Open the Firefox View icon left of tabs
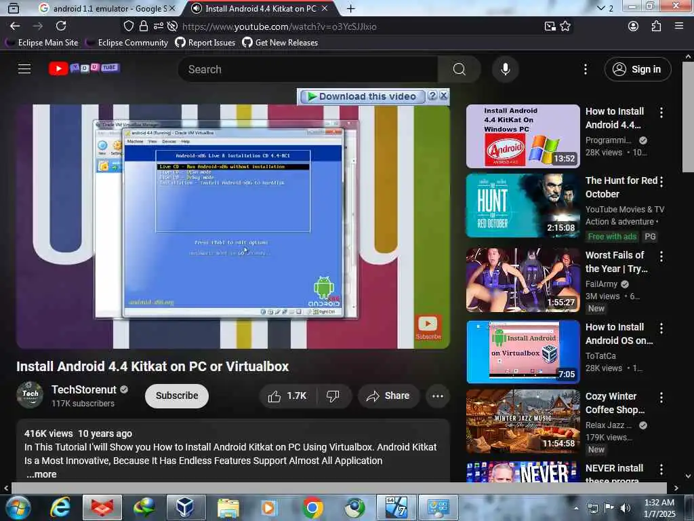Viewport: 694px width, 521px height. pos(14,8)
